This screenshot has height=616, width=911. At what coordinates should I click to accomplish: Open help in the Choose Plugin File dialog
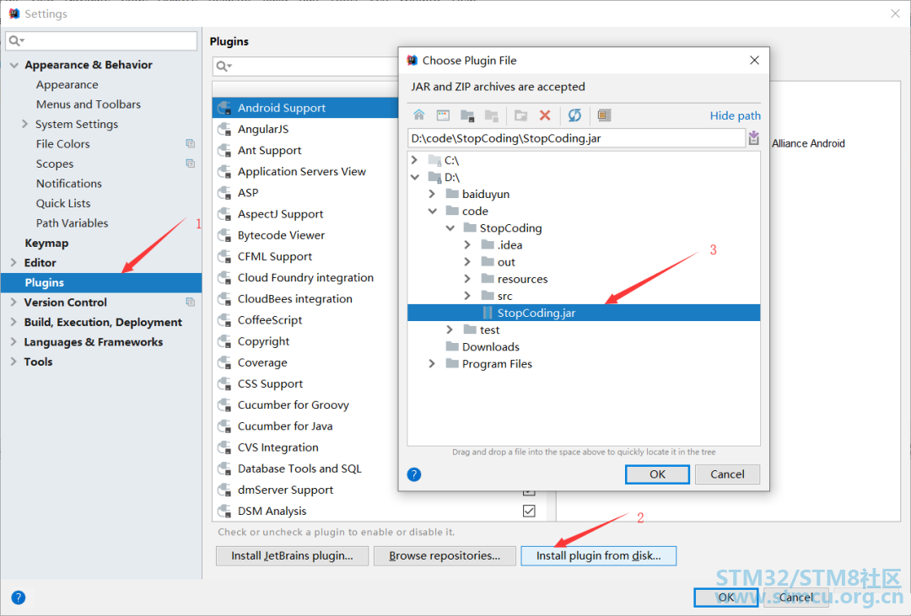pyautogui.click(x=414, y=474)
